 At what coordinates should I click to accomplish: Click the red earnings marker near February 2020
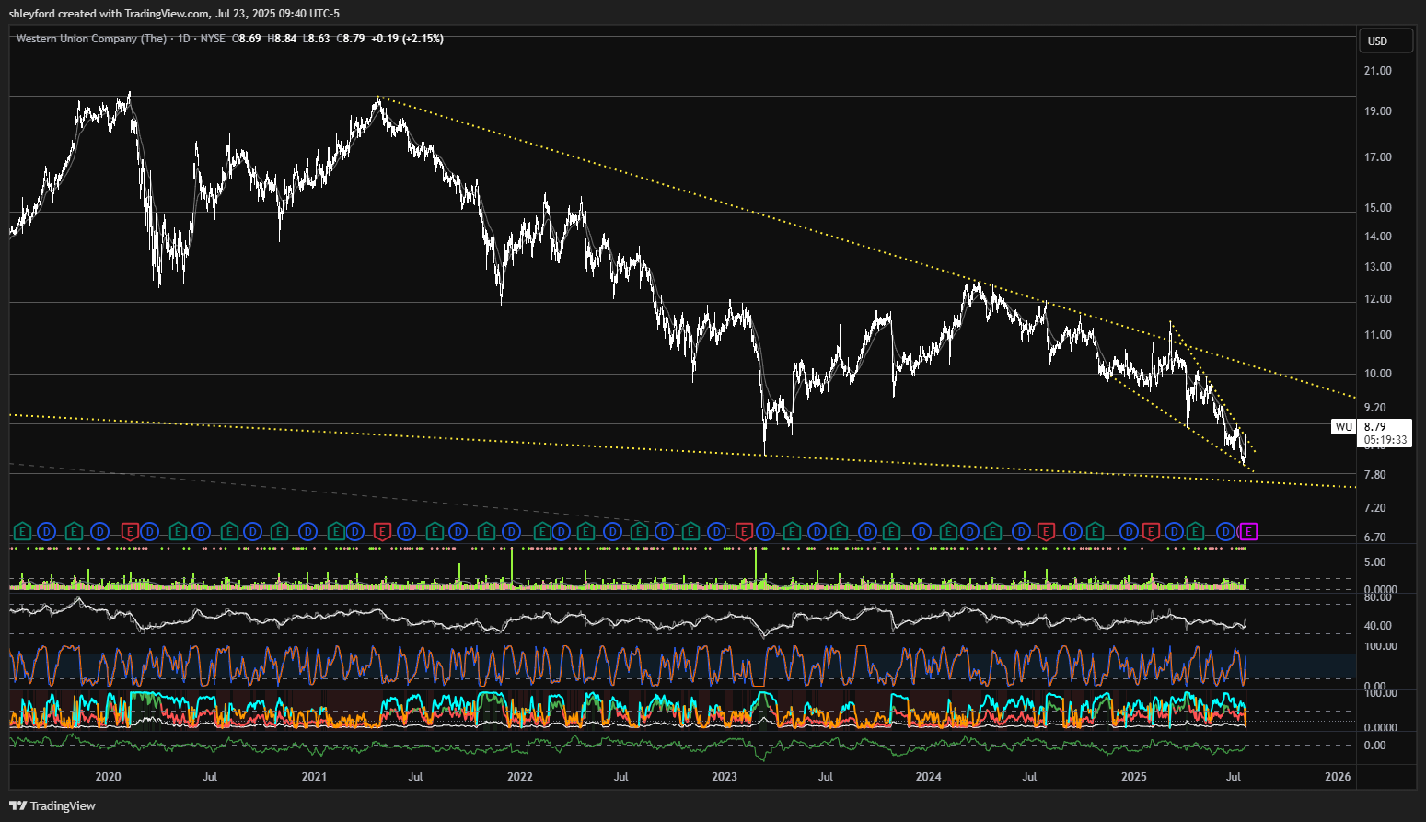(x=130, y=531)
